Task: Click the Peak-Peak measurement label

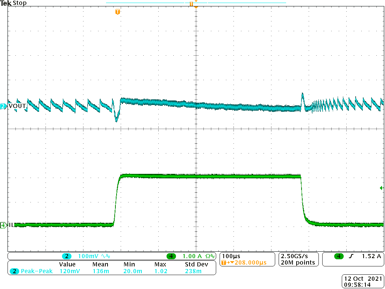Action: pyautogui.click(x=37, y=271)
